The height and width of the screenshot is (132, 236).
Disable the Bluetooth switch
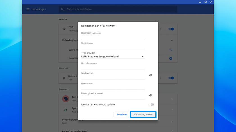click(171, 78)
